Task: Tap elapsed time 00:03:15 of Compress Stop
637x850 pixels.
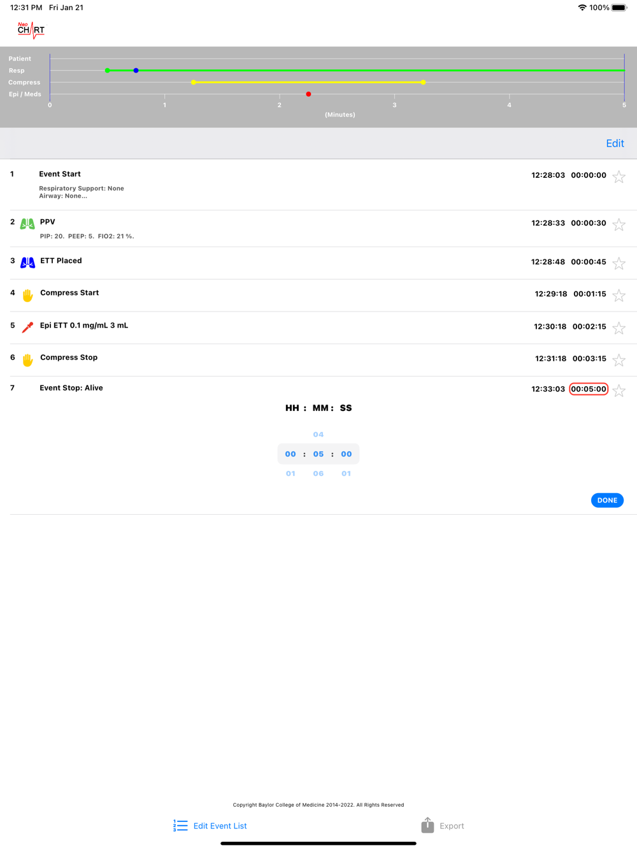Action: tap(589, 359)
